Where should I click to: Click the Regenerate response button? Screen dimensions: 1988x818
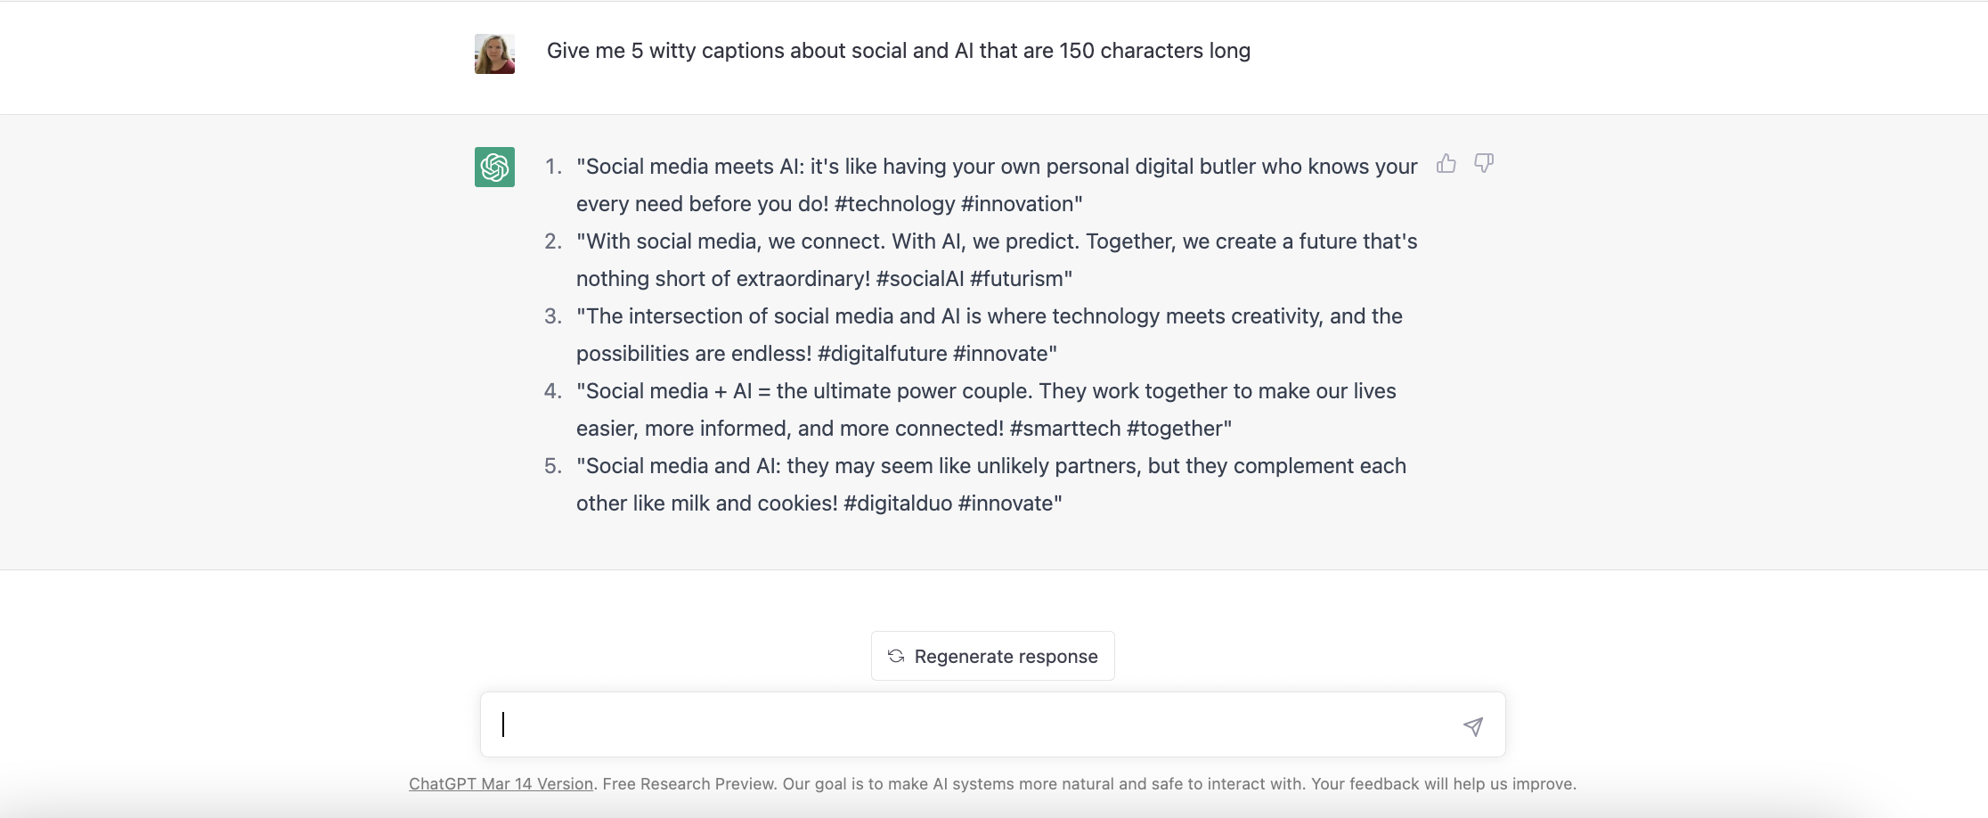click(x=992, y=657)
